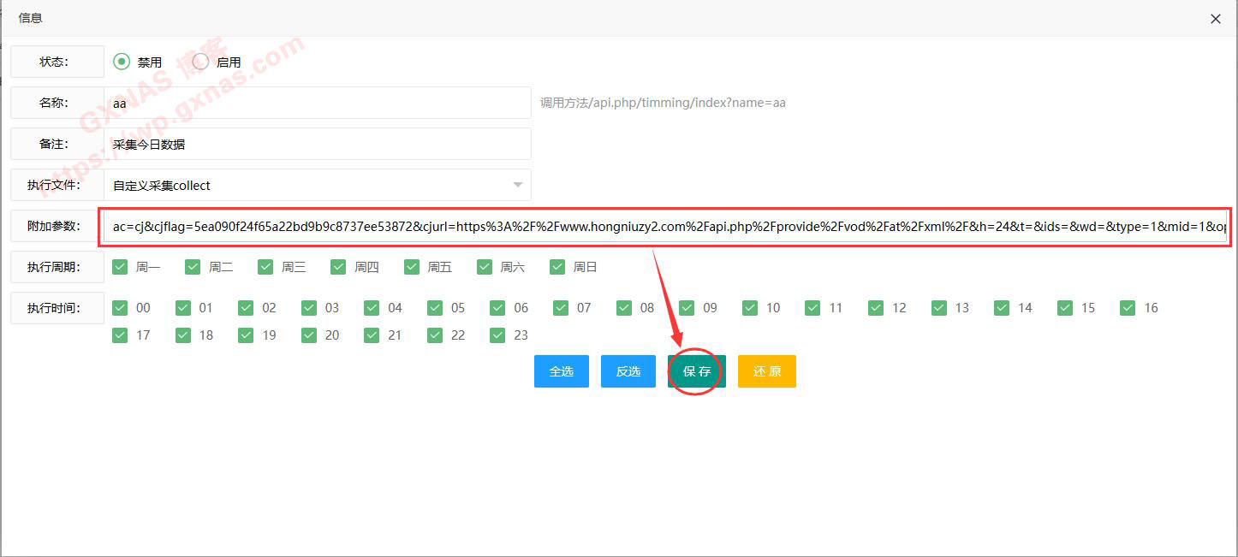Screen dimensions: 1238x557
Task: Click the 备注 field with 采集今日数据
Action: pos(317,144)
